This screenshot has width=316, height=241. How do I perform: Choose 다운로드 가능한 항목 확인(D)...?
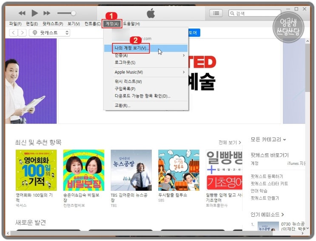146,96
